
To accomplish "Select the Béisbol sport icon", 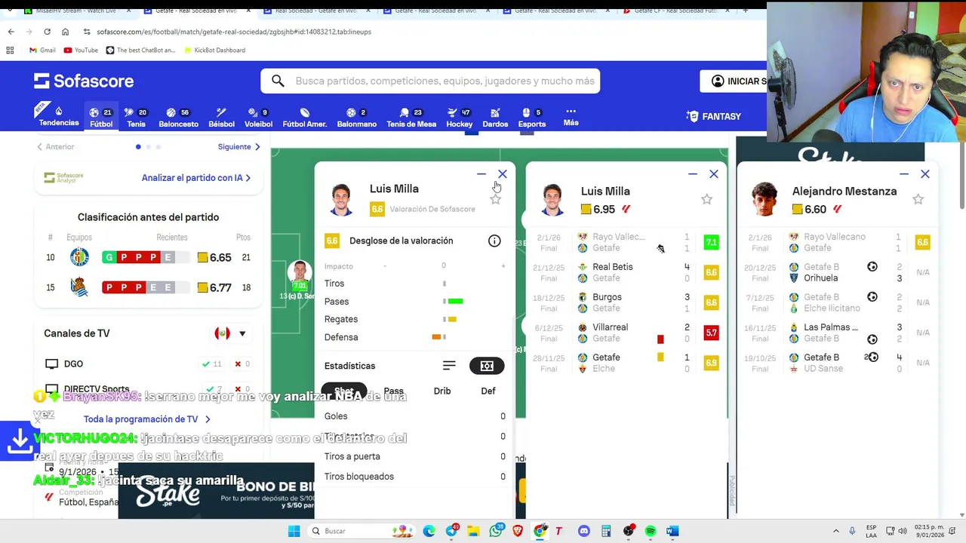I will coord(221,117).
